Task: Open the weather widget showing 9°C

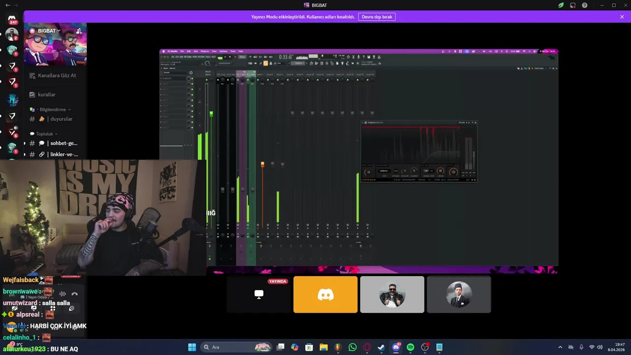Action: [14, 345]
